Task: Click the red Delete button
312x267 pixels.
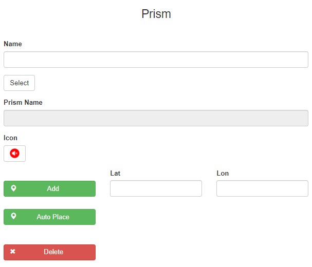Action: click(x=49, y=252)
